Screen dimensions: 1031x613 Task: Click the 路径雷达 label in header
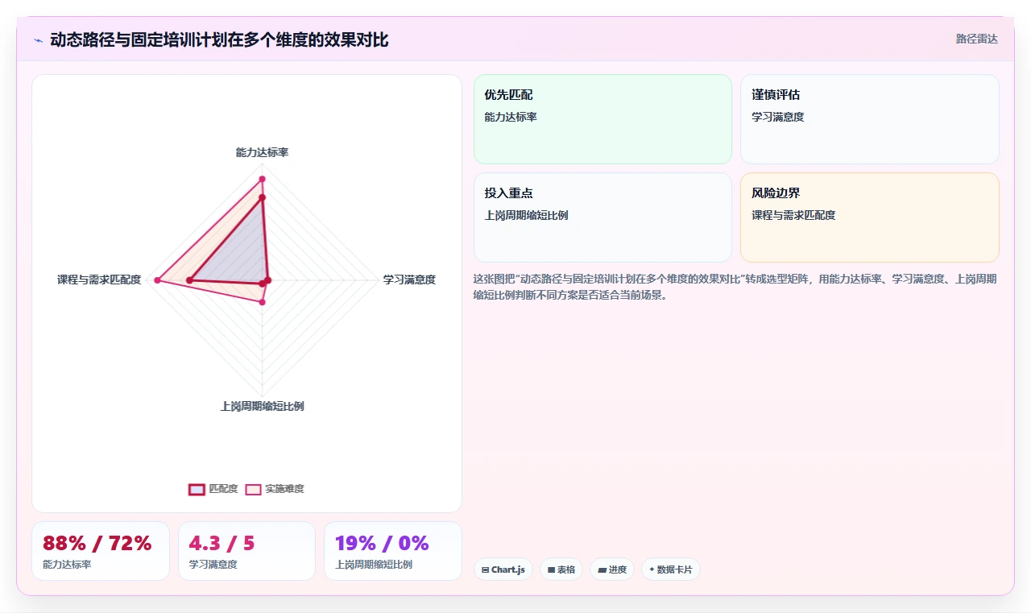tap(977, 39)
